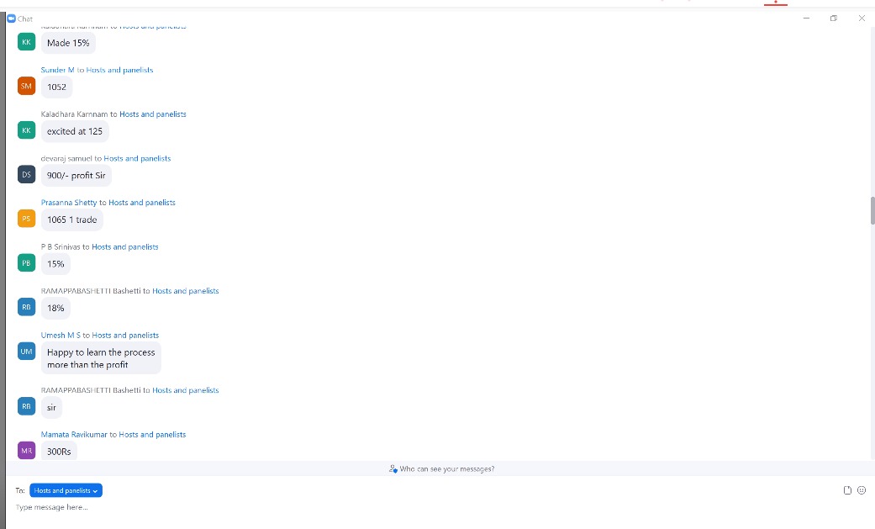
Task: Click the SM avatar for Sunder M
Action: [26, 86]
